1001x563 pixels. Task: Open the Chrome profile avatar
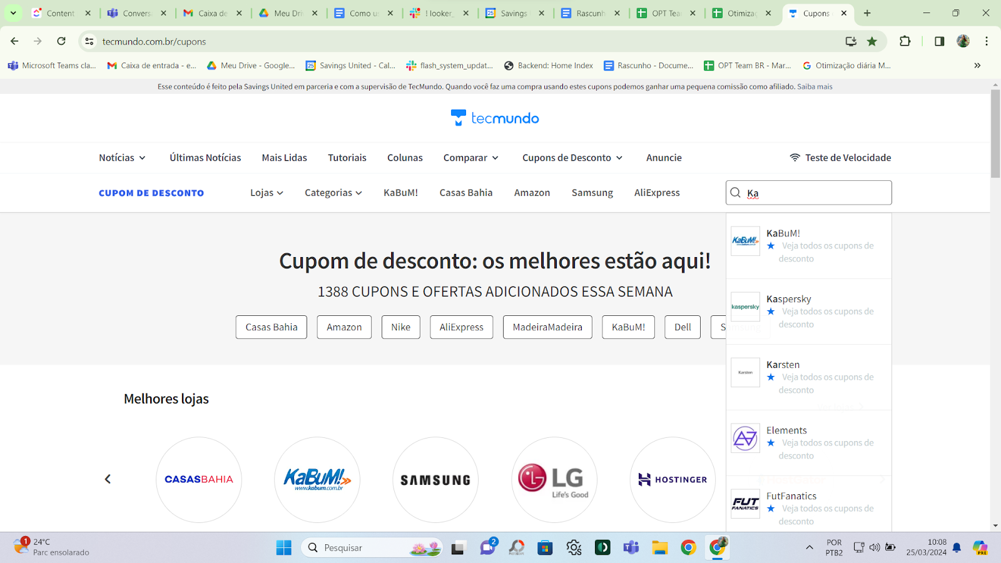963,41
